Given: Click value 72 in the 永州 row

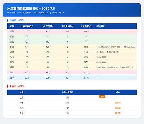Looking at the screenshot, I should 48,57.
